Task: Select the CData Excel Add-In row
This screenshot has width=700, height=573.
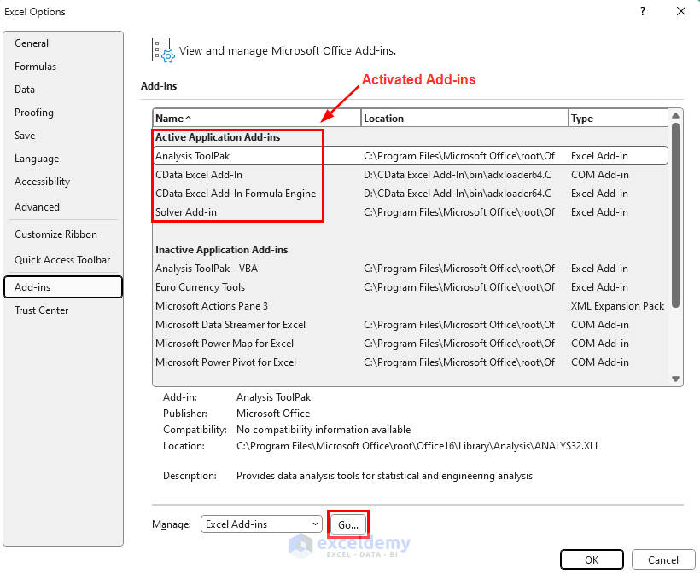Action: point(411,174)
